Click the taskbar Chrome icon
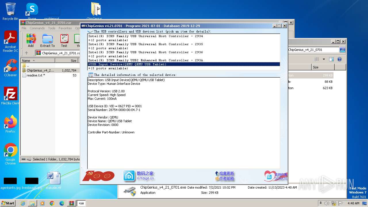Screen dimensions: 368x207 52,203
